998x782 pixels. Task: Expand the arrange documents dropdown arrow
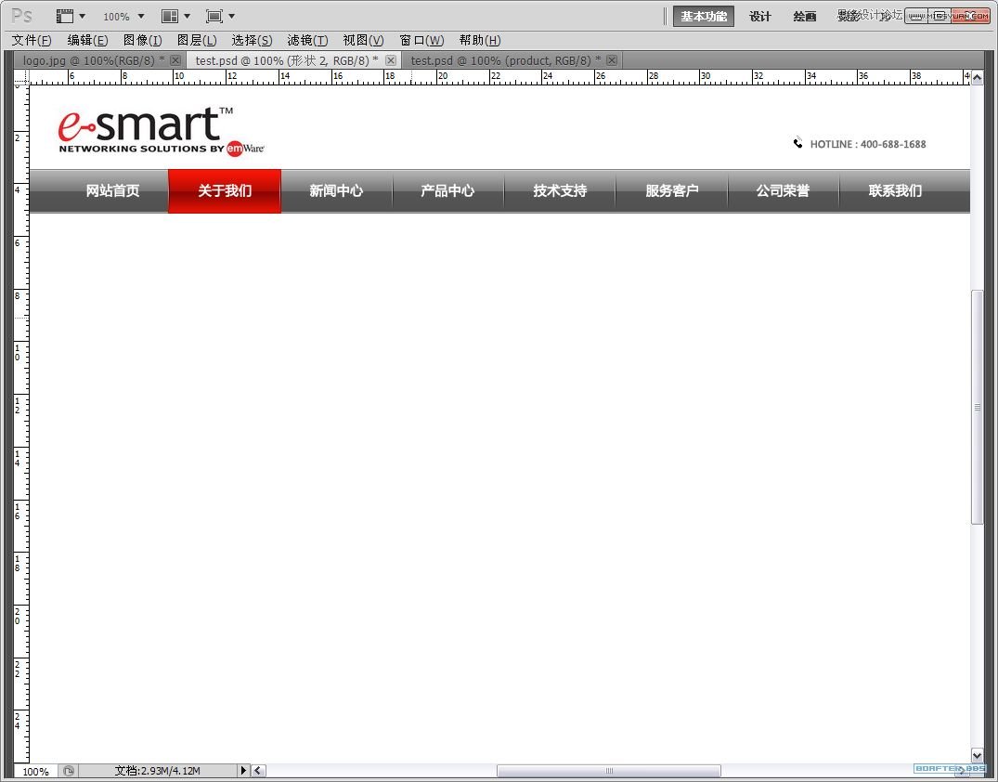(x=188, y=16)
